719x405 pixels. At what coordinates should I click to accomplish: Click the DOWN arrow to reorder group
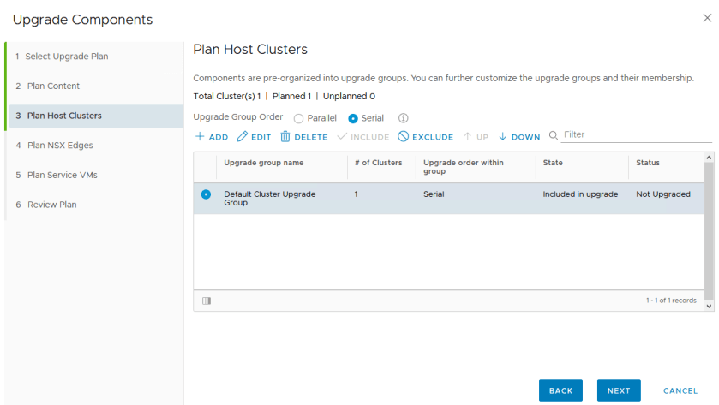coord(503,137)
